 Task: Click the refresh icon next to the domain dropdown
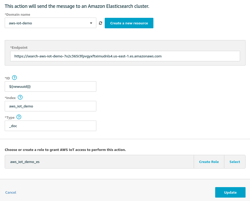point(101,23)
